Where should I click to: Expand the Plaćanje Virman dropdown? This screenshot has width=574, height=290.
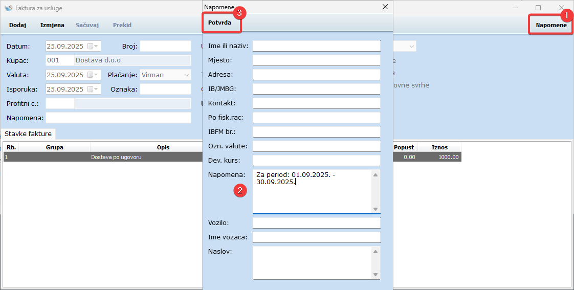pyautogui.click(x=186, y=75)
